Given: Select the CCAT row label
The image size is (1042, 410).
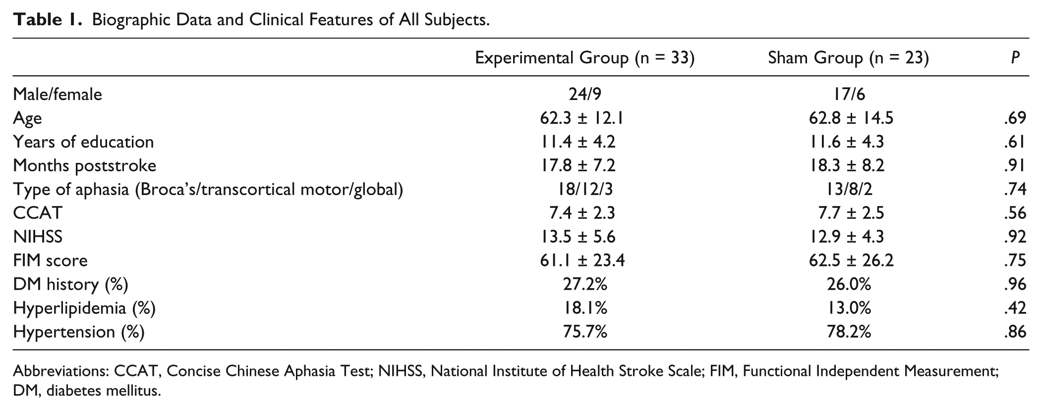Looking at the screenshot, I should click(x=38, y=213).
